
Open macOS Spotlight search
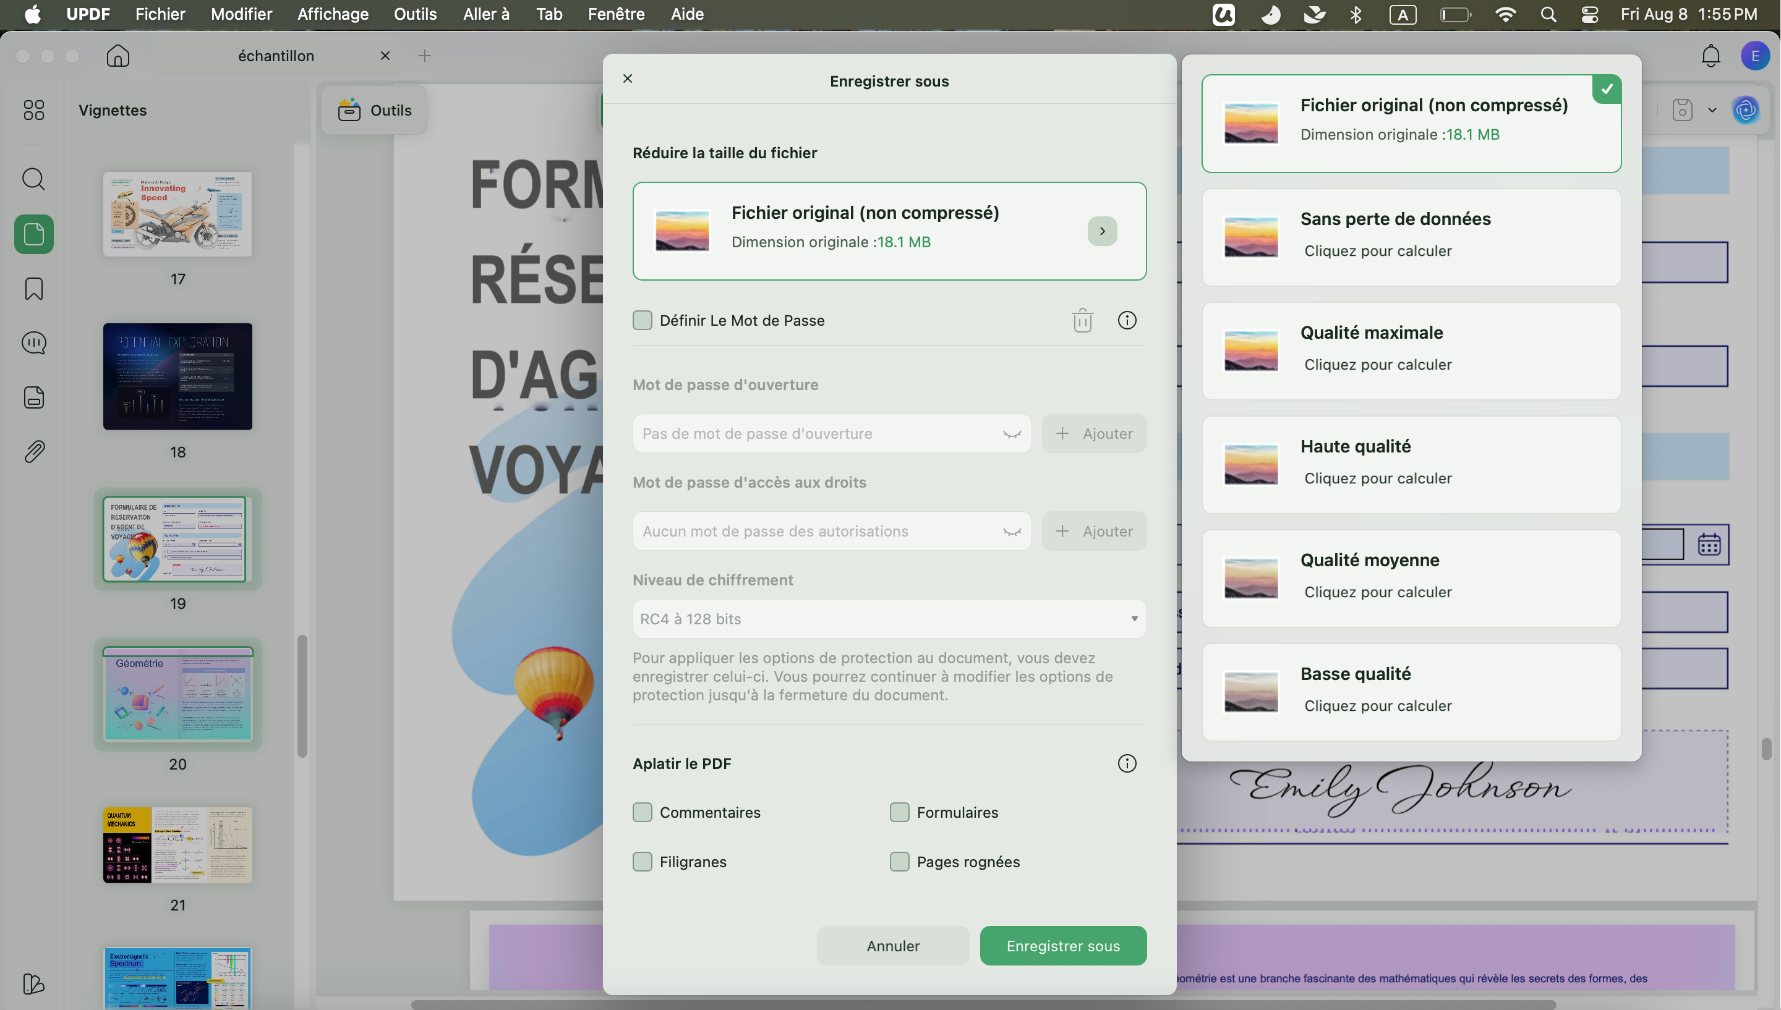(1548, 14)
